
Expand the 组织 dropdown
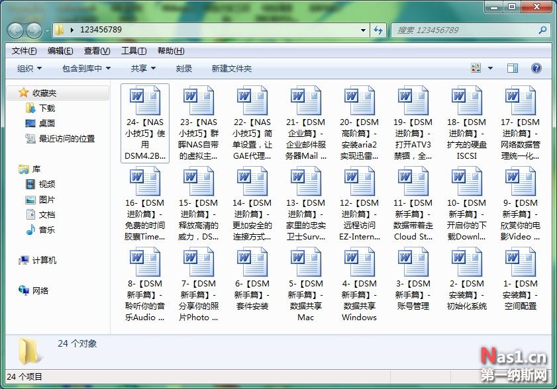click(30, 69)
